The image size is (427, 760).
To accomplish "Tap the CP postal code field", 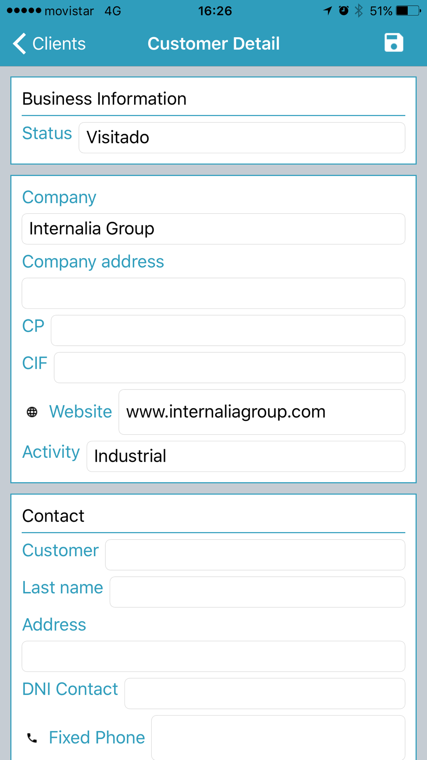I will click(x=228, y=330).
